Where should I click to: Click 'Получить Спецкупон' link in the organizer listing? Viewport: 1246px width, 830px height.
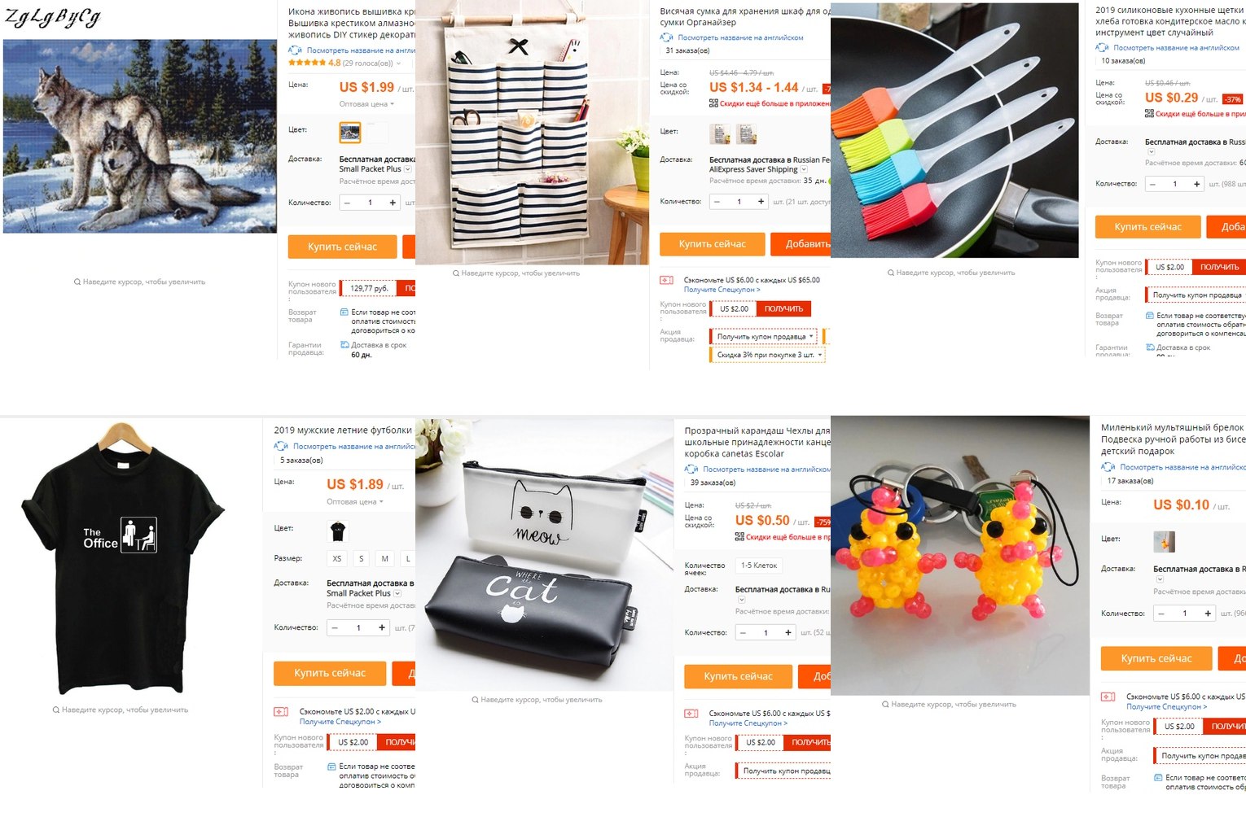(x=722, y=290)
